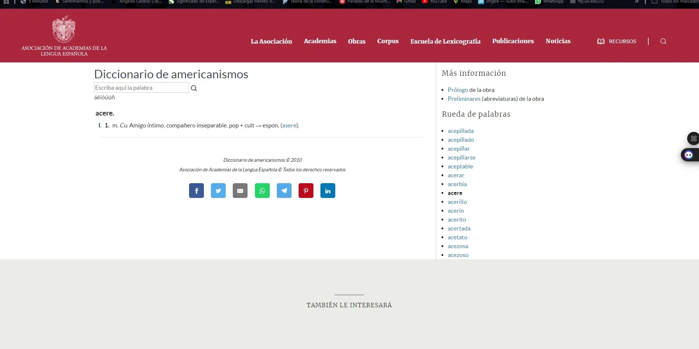Open Academias menu
Viewport: 699px width, 349px height.
320,41
